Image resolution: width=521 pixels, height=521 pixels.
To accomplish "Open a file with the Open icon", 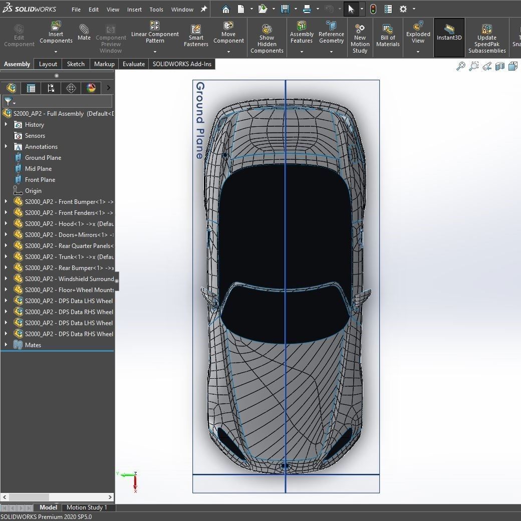I will tap(263, 9).
